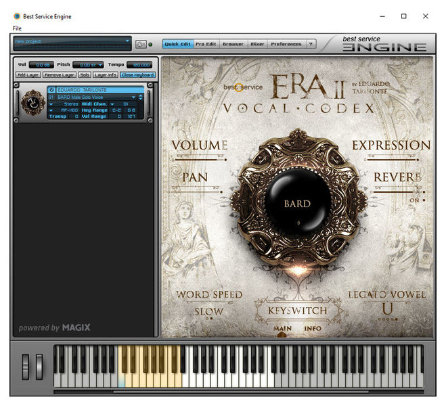
Task: Click the Legato Vowel selector dots
Action: coord(388,319)
